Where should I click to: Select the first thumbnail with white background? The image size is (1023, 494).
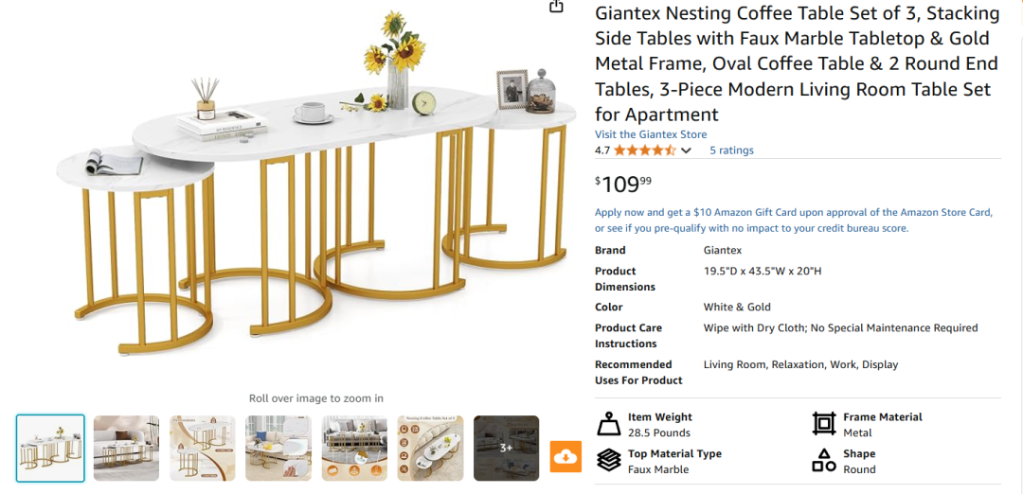(50, 449)
